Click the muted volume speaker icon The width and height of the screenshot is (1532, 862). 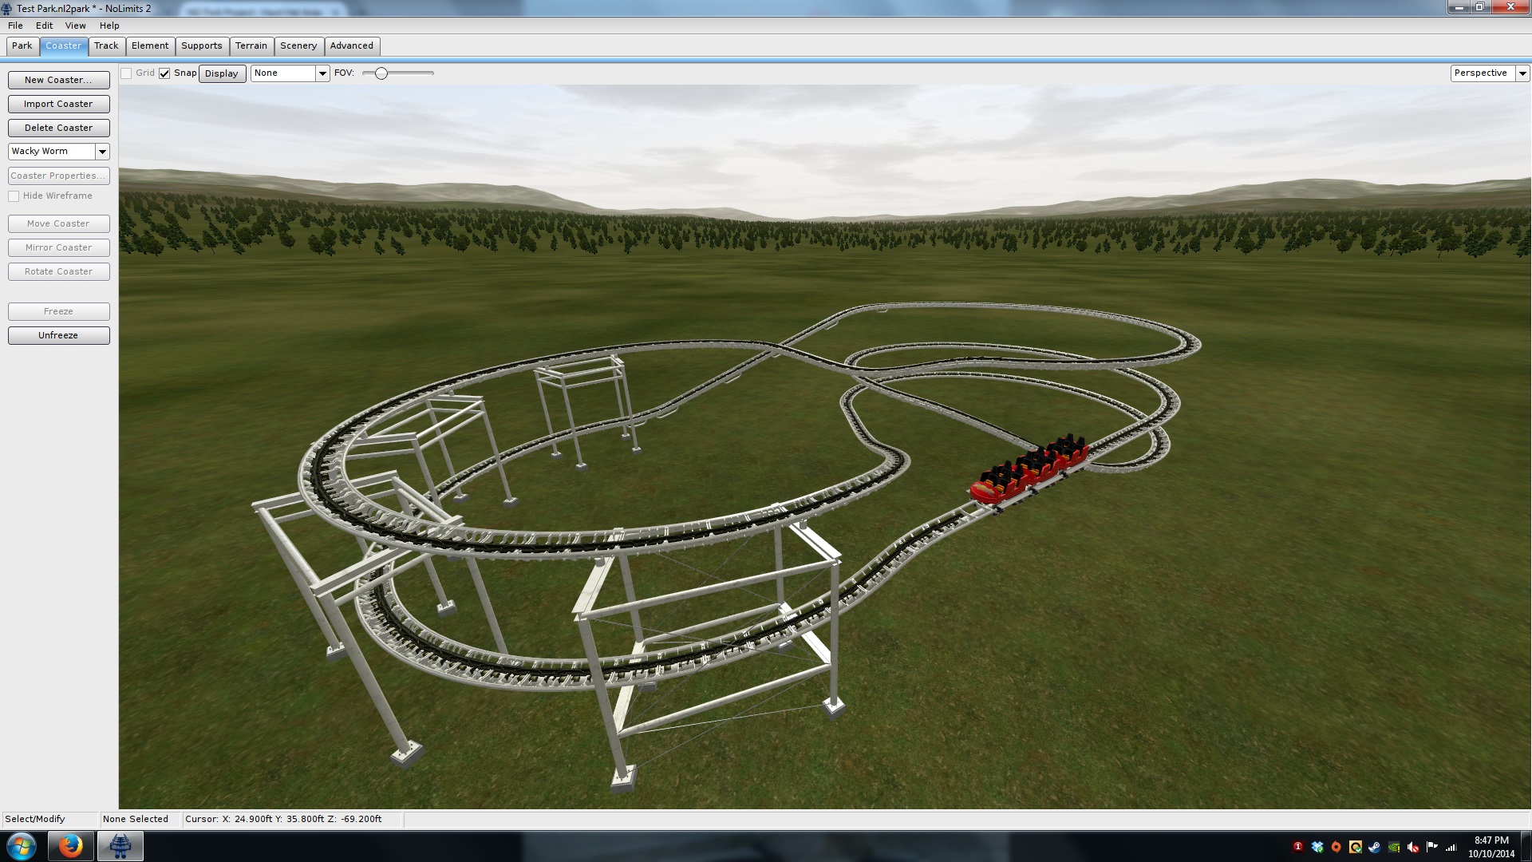coord(1413,848)
